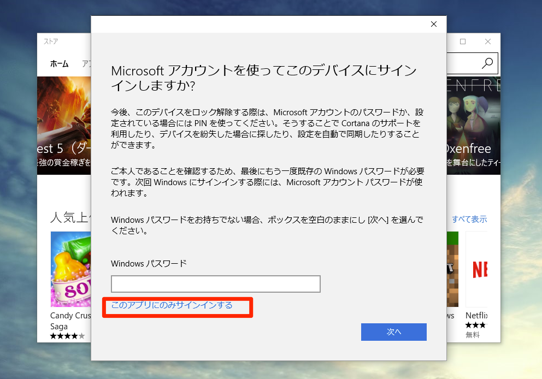The height and width of the screenshot is (379, 542).
Task: Click the すべて表示 link in Store
Action: click(x=469, y=220)
